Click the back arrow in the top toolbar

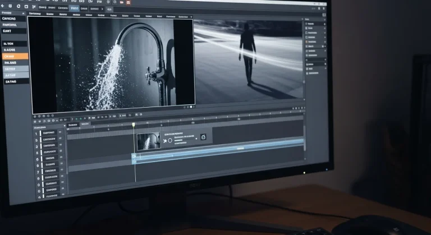click(x=2, y=6)
